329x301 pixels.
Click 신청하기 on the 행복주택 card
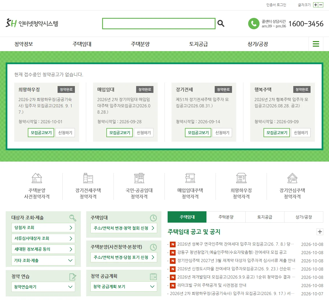(301, 133)
